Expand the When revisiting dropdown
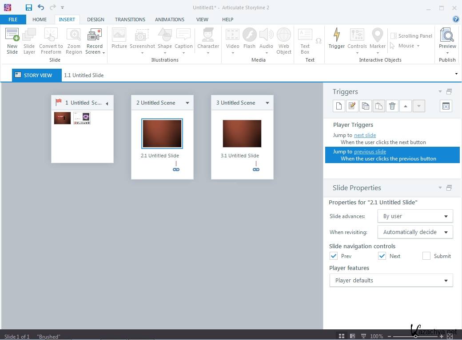Viewport: 462px width, 340px height. point(415,232)
